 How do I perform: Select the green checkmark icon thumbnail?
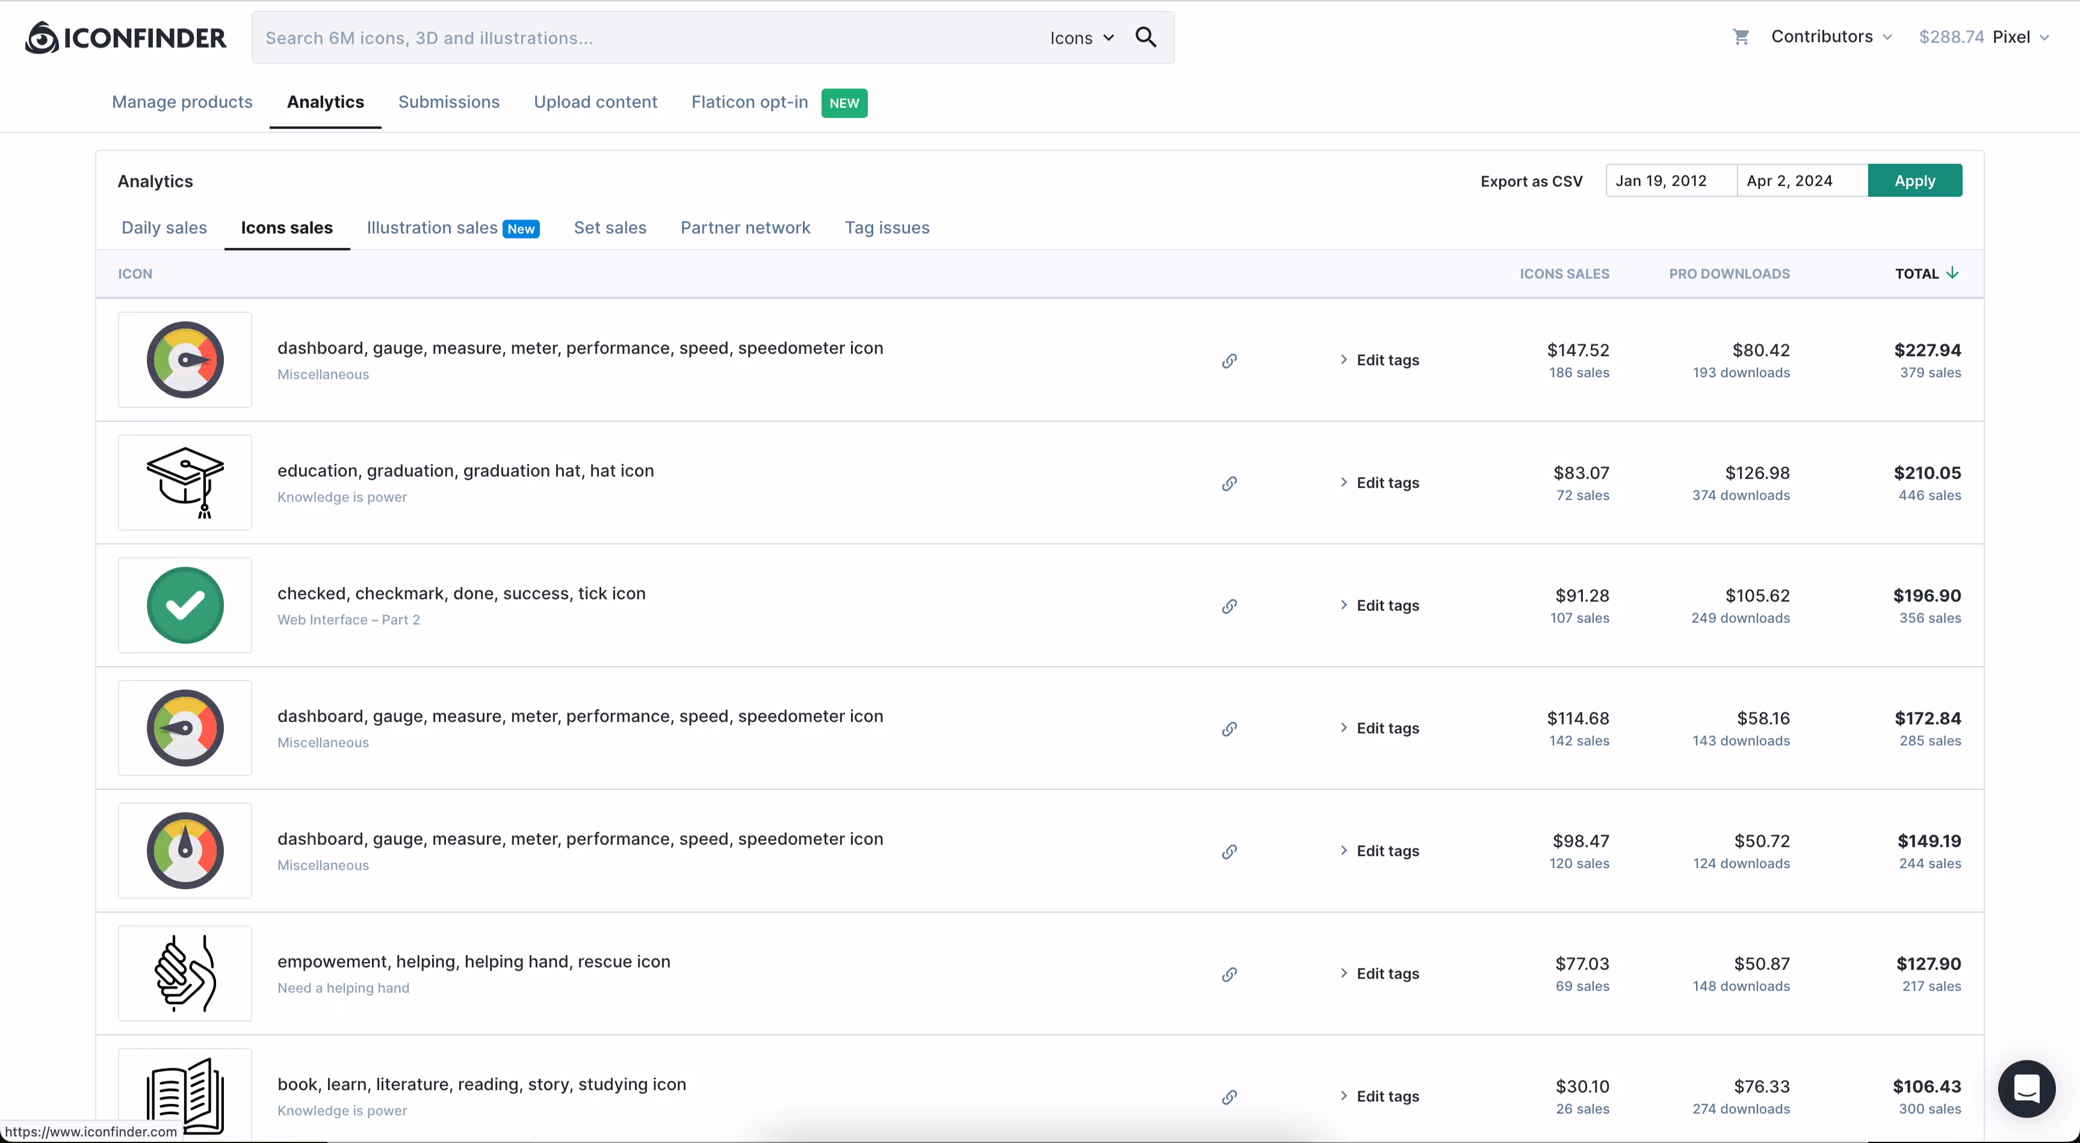(185, 605)
